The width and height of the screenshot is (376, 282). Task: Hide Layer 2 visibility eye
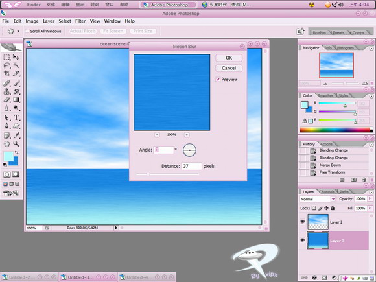(x=303, y=222)
